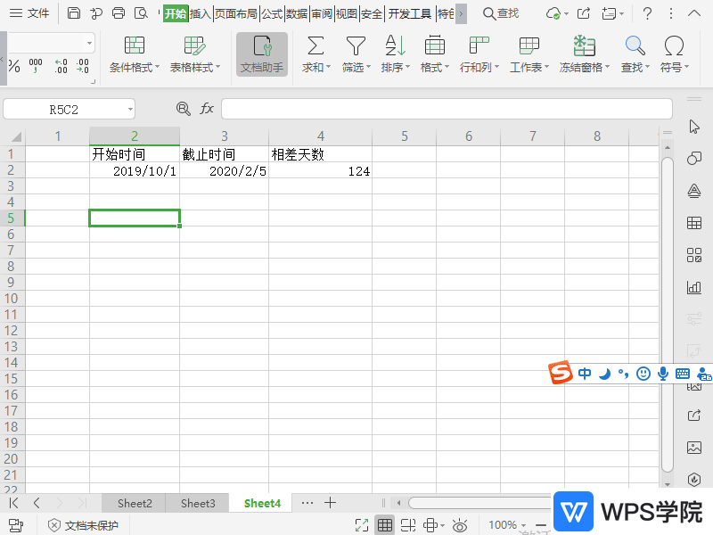The width and height of the screenshot is (713, 535).
Task: Show more sheets with ellipsis button
Action: point(307,503)
